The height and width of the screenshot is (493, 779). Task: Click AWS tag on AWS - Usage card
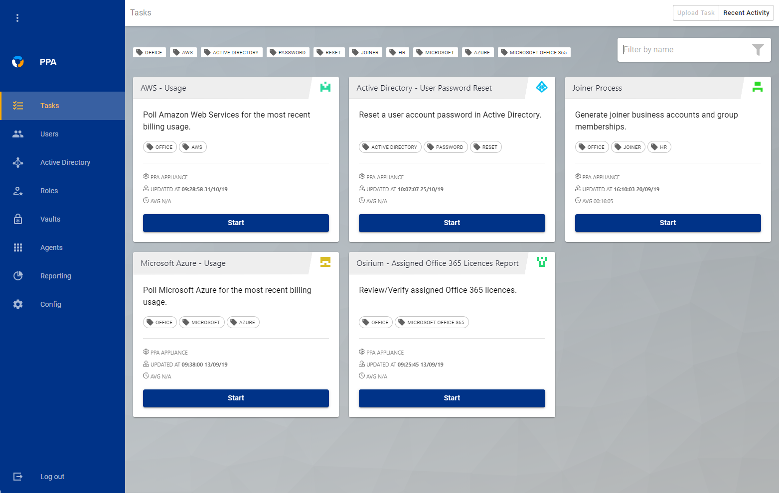tap(193, 147)
